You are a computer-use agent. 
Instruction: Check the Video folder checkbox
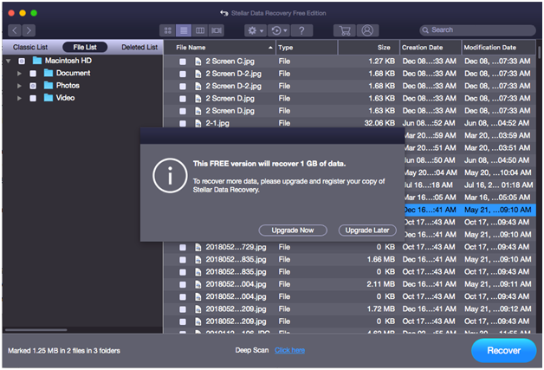pos(33,98)
